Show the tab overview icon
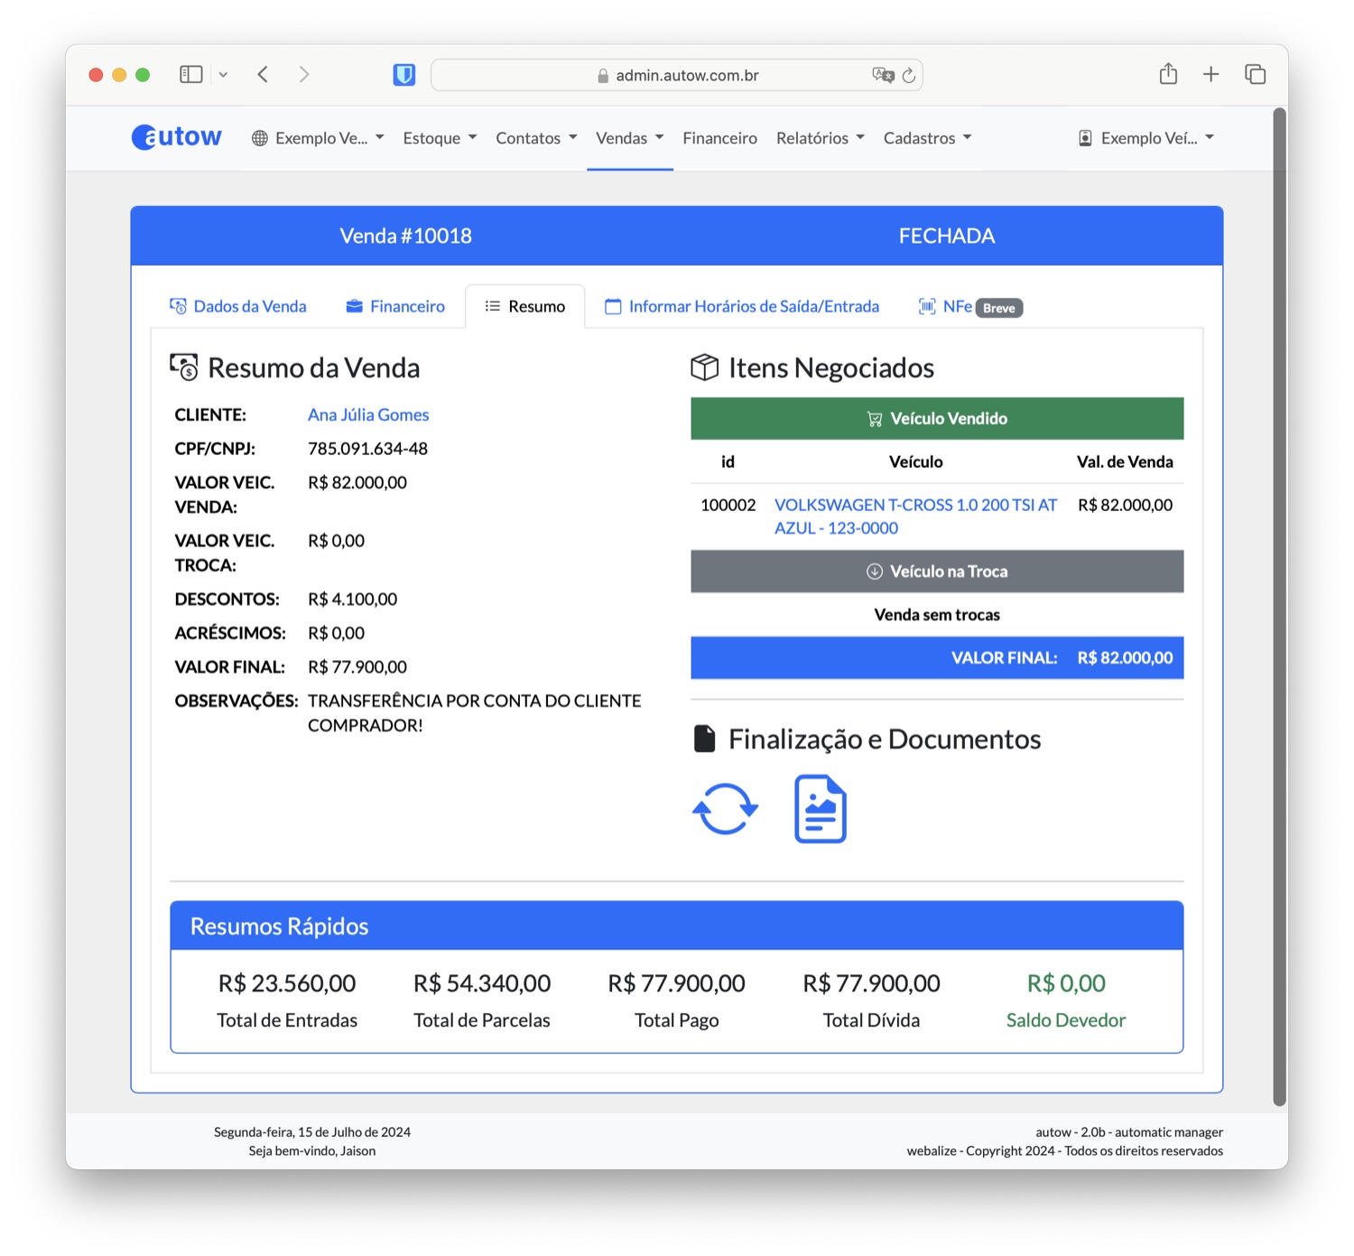This screenshot has height=1256, width=1354. (x=1255, y=75)
